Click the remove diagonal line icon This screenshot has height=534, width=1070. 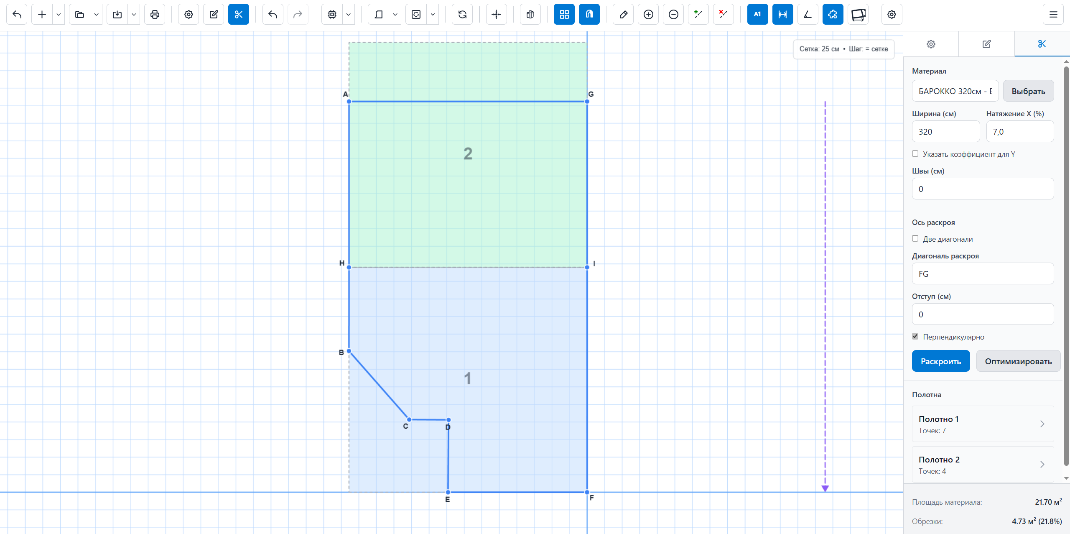[x=723, y=15]
